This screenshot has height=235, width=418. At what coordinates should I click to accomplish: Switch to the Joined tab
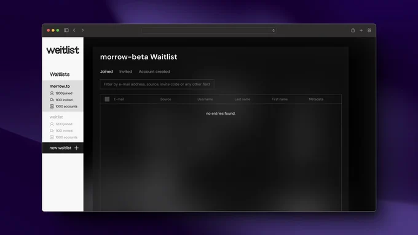(106, 72)
